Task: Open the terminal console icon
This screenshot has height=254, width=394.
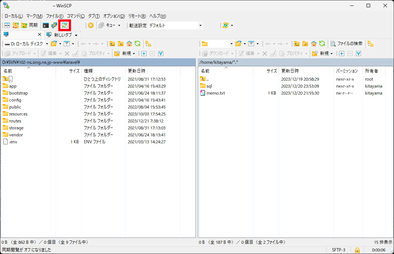Action: point(46,25)
